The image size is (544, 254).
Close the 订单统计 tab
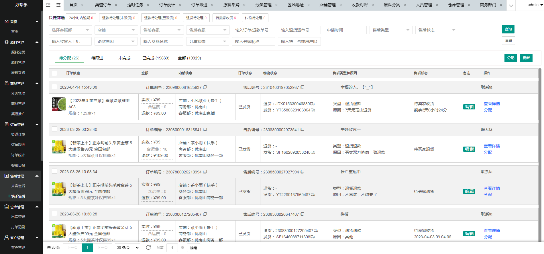point(180,5)
